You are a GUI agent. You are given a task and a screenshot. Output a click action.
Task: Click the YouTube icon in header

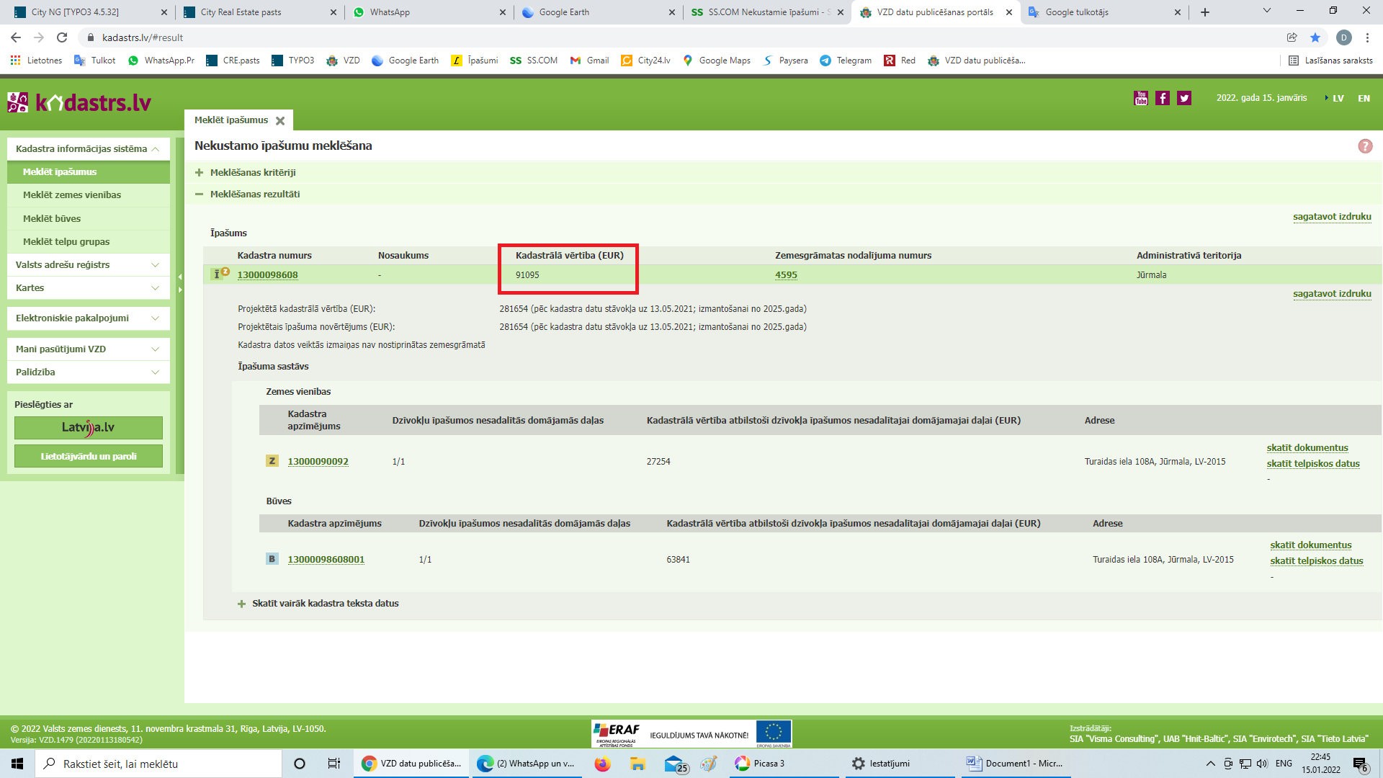[1141, 98]
